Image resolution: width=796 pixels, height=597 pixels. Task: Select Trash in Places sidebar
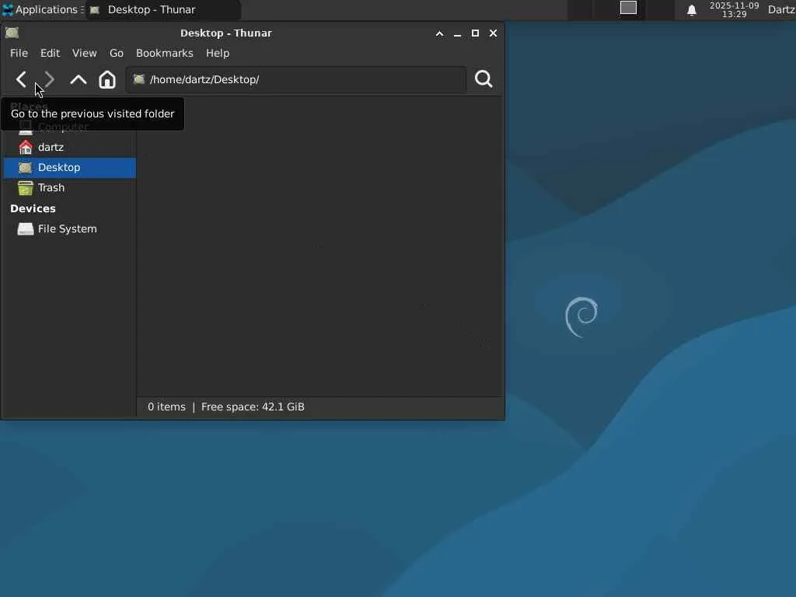click(70, 188)
